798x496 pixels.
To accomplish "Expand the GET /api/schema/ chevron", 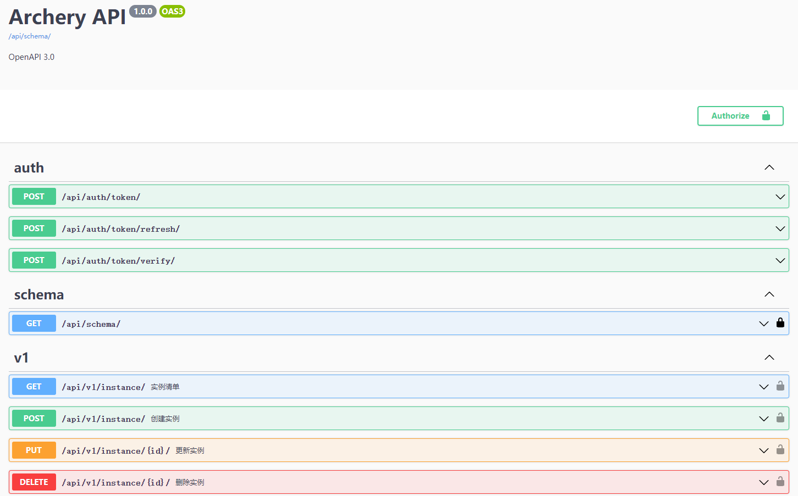I will (x=763, y=324).
